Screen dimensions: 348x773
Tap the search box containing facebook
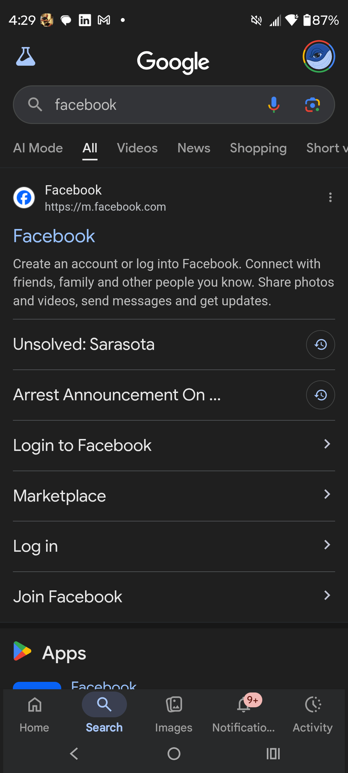(155, 105)
